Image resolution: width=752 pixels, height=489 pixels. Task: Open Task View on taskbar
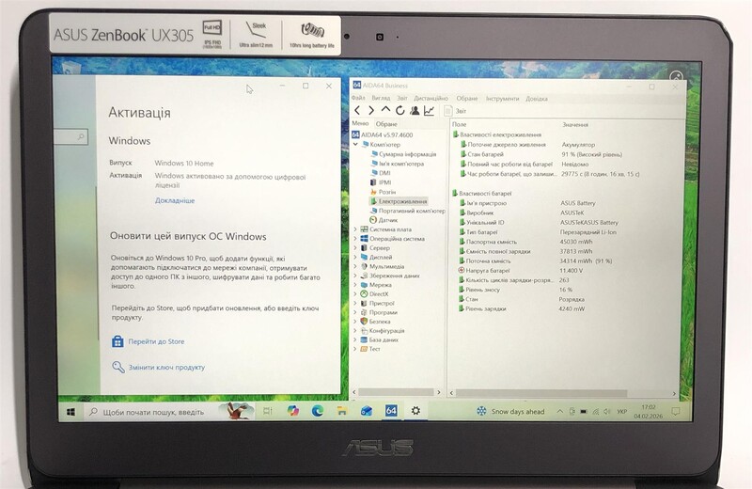[268, 411]
